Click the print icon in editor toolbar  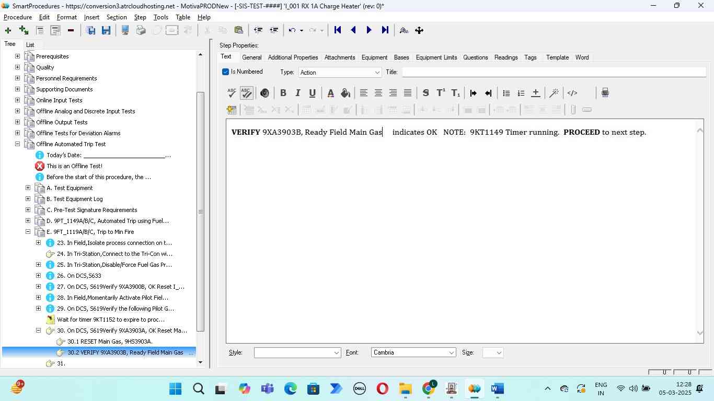tap(605, 93)
